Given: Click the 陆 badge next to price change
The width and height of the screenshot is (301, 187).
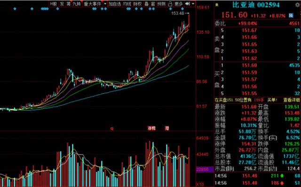Looking at the screenshot, I should [x=291, y=16].
